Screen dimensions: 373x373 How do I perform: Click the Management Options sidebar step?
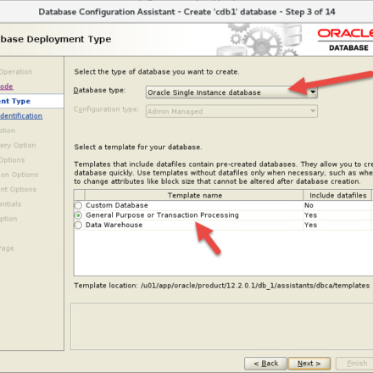click(19, 189)
